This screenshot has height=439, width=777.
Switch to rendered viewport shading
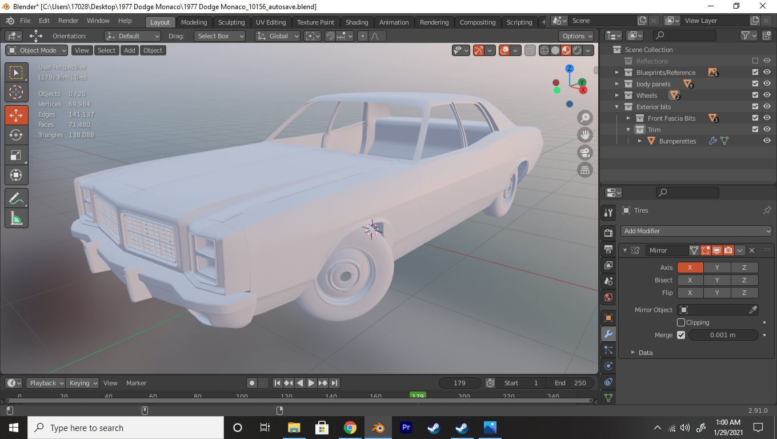pos(576,50)
